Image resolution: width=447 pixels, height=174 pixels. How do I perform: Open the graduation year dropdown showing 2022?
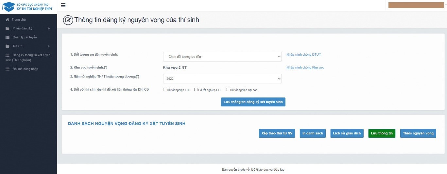222,78
